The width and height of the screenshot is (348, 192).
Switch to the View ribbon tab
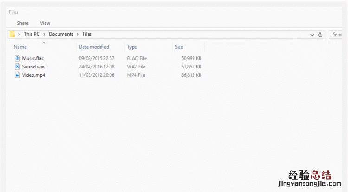45,23
